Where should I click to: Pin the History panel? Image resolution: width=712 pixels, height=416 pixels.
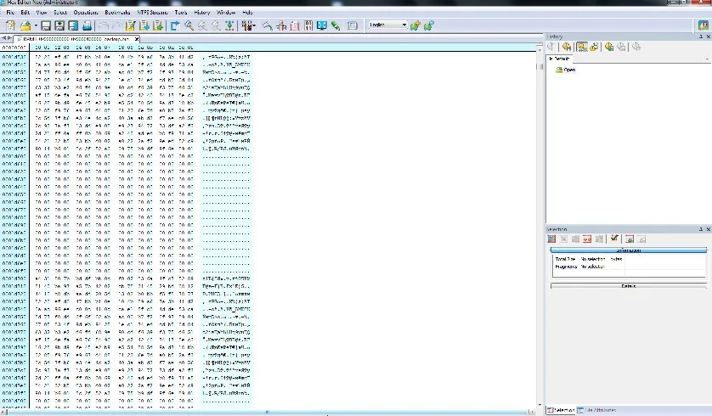pyautogui.click(x=701, y=37)
